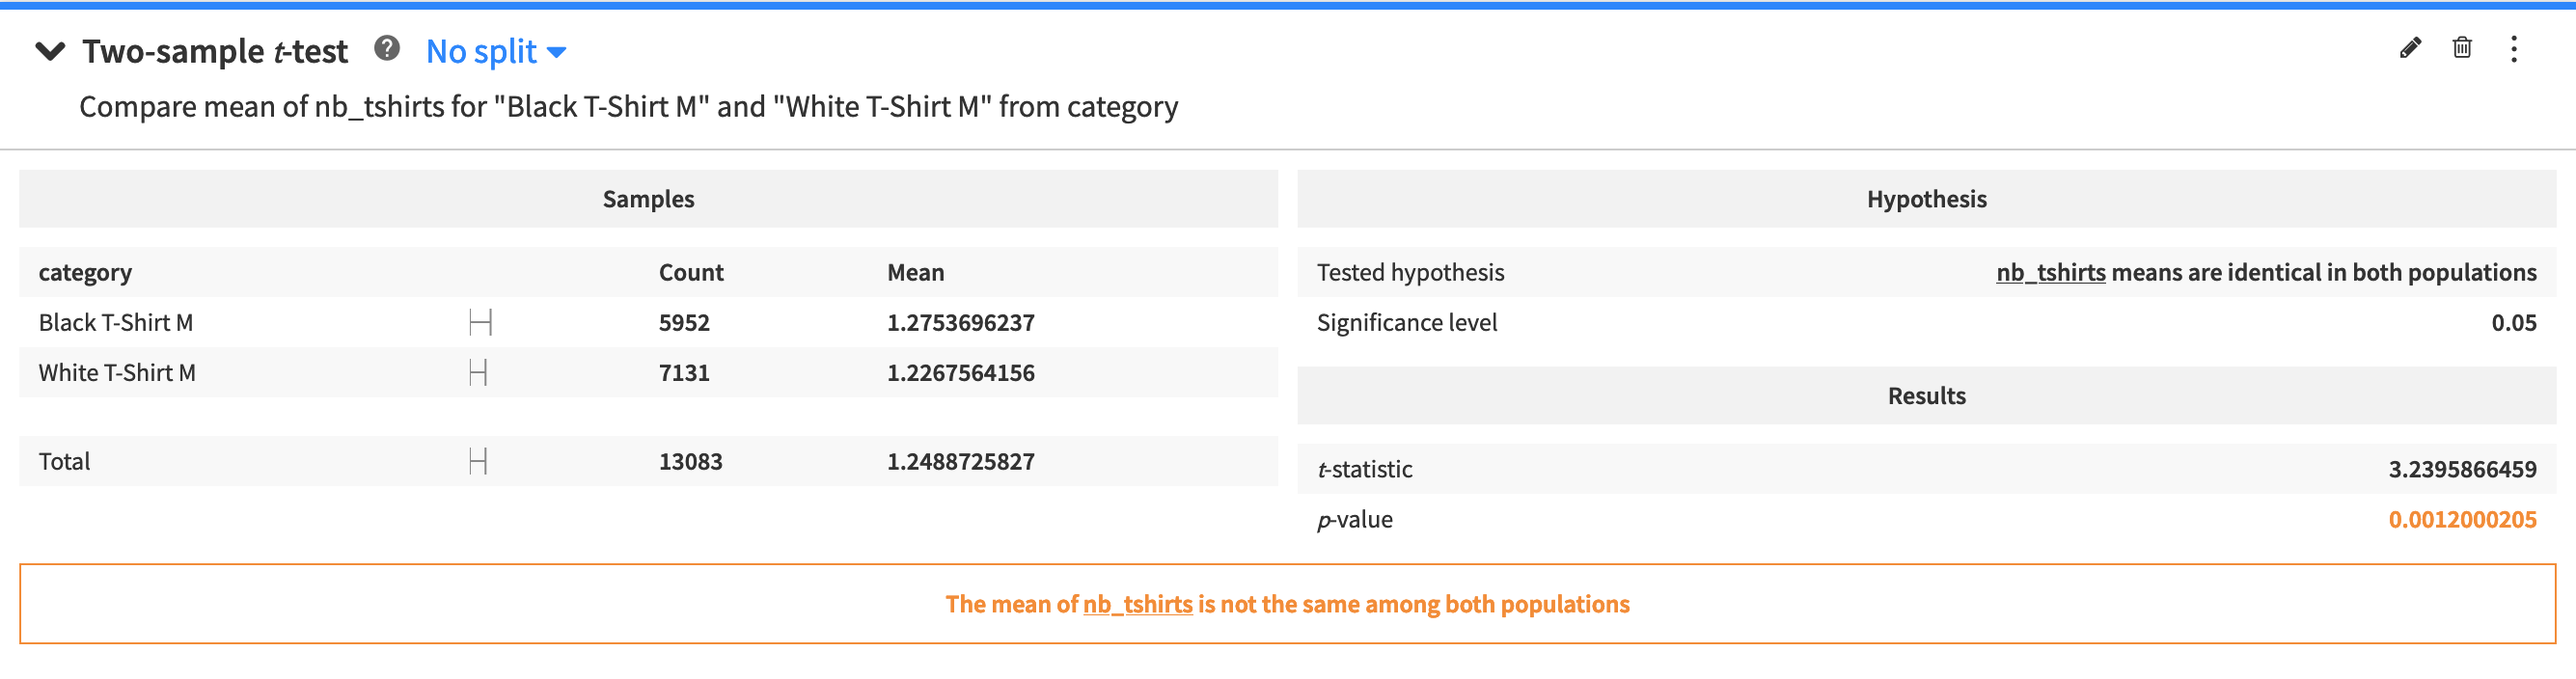
Task: Click the Count column header
Action: click(x=691, y=273)
